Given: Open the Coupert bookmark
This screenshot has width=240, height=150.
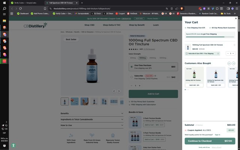Looking at the screenshot, I should click(120, 13).
